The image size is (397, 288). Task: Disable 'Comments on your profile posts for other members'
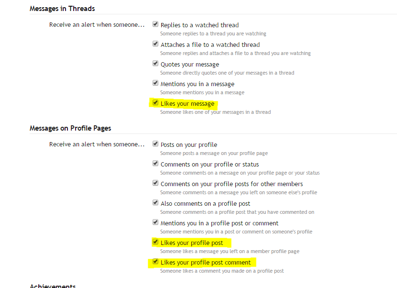point(155,183)
